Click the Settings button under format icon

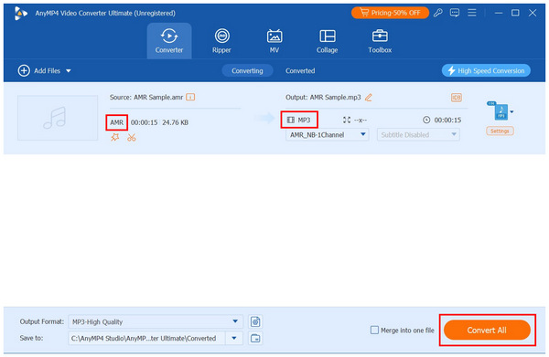500,131
